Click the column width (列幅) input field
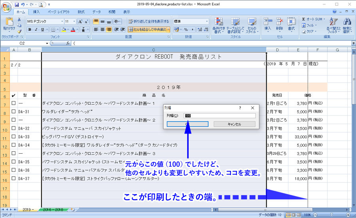The width and height of the screenshot is (356, 218). 220,116
